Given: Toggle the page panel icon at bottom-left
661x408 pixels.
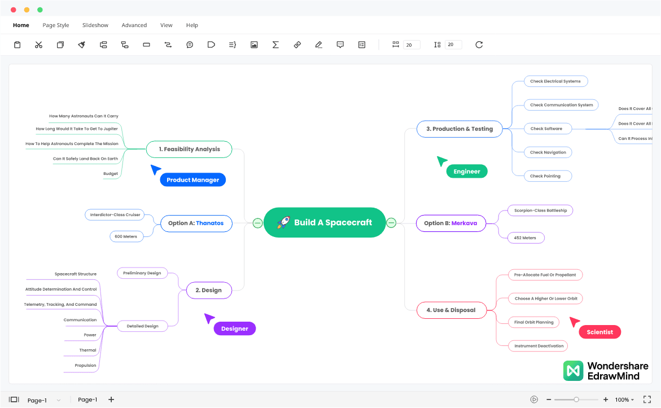Looking at the screenshot, I should [x=14, y=400].
